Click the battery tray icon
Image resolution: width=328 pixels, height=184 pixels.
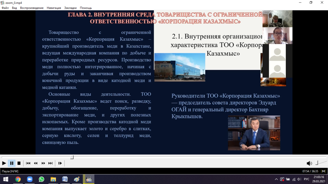(288, 179)
